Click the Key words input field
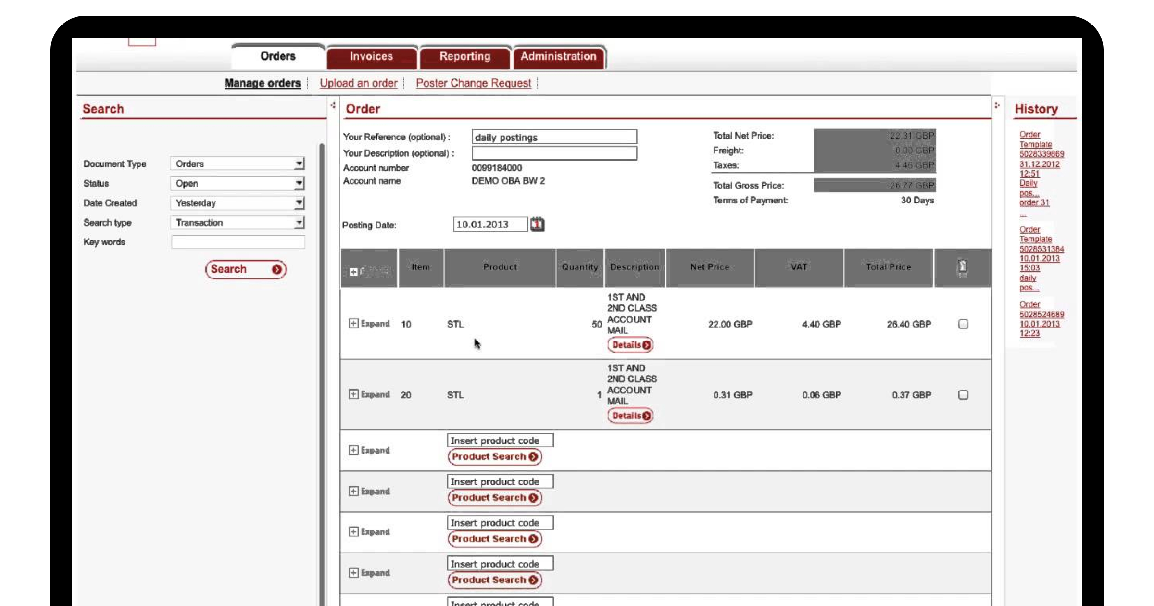The height and width of the screenshot is (606, 1154). pyautogui.click(x=238, y=242)
